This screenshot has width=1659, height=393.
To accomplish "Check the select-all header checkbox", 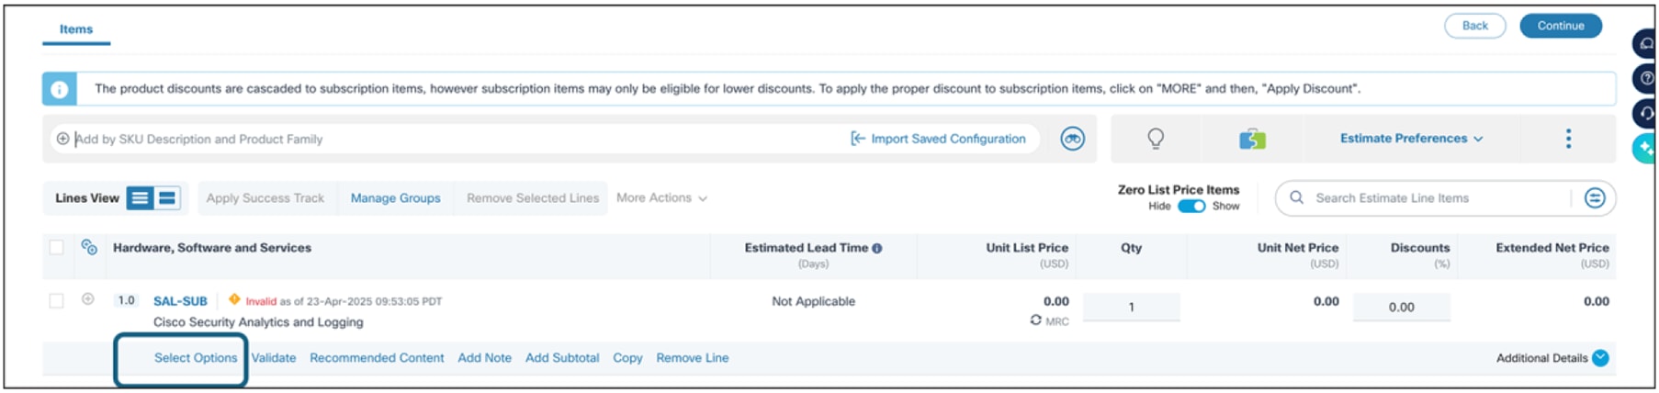I will click(x=57, y=248).
